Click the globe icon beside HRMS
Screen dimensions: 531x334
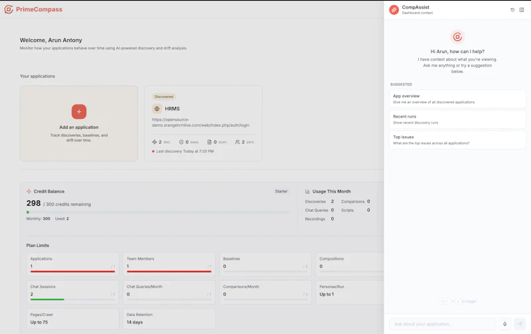point(157,109)
